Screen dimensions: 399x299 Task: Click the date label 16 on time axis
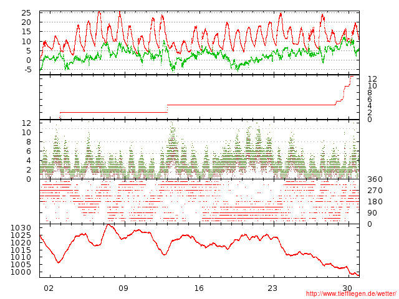tap(199, 288)
